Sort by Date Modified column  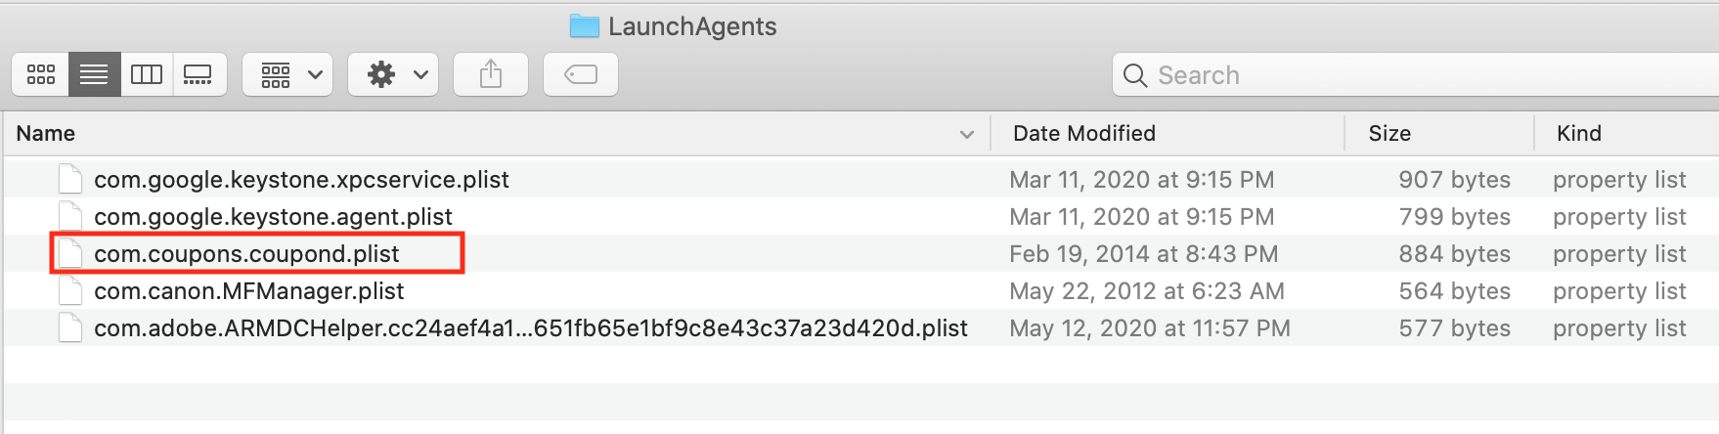click(1084, 134)
